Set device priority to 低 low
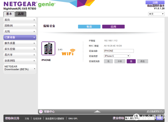Viewport: 168px width, 122px height. coord(108,61)
